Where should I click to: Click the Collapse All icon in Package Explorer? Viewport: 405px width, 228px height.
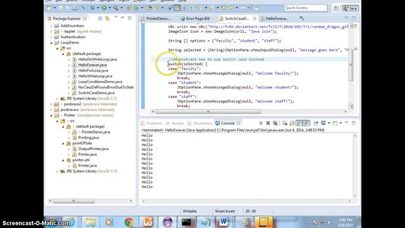[x=100, y=18]
